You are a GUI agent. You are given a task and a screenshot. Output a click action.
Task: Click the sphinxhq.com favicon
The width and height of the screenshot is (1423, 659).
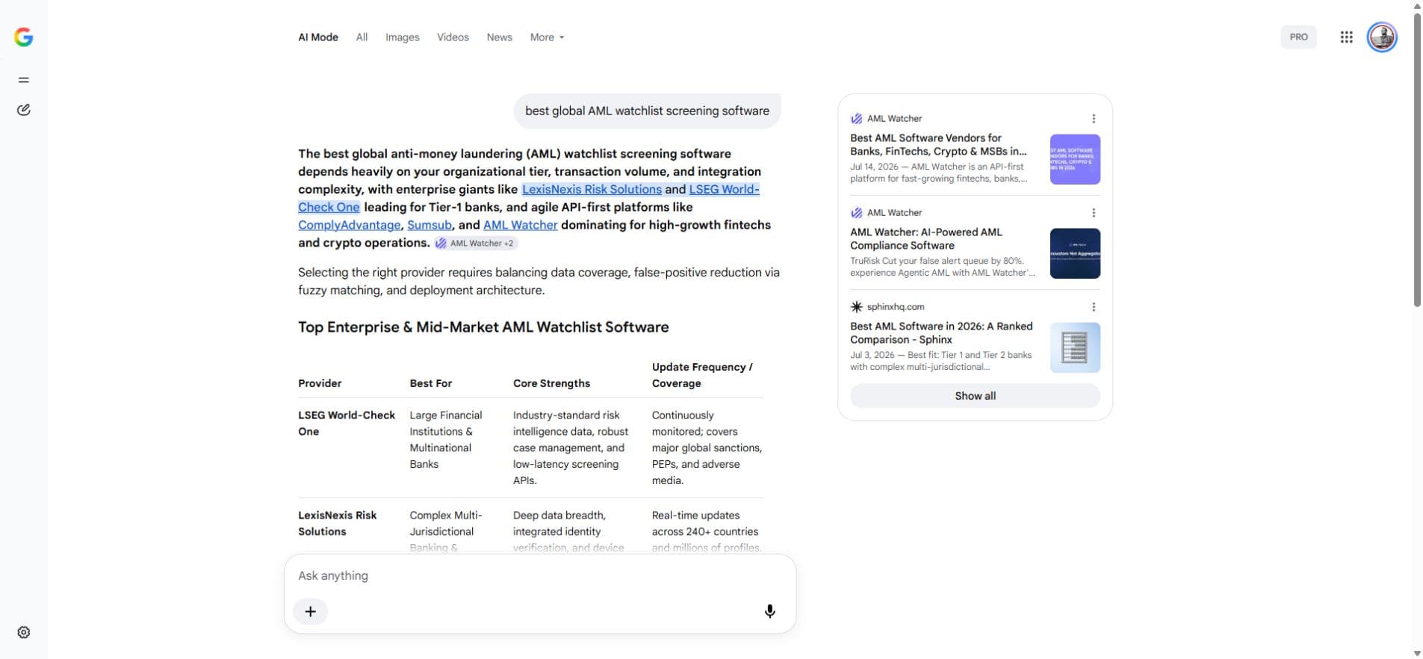(x=856, y=307)
